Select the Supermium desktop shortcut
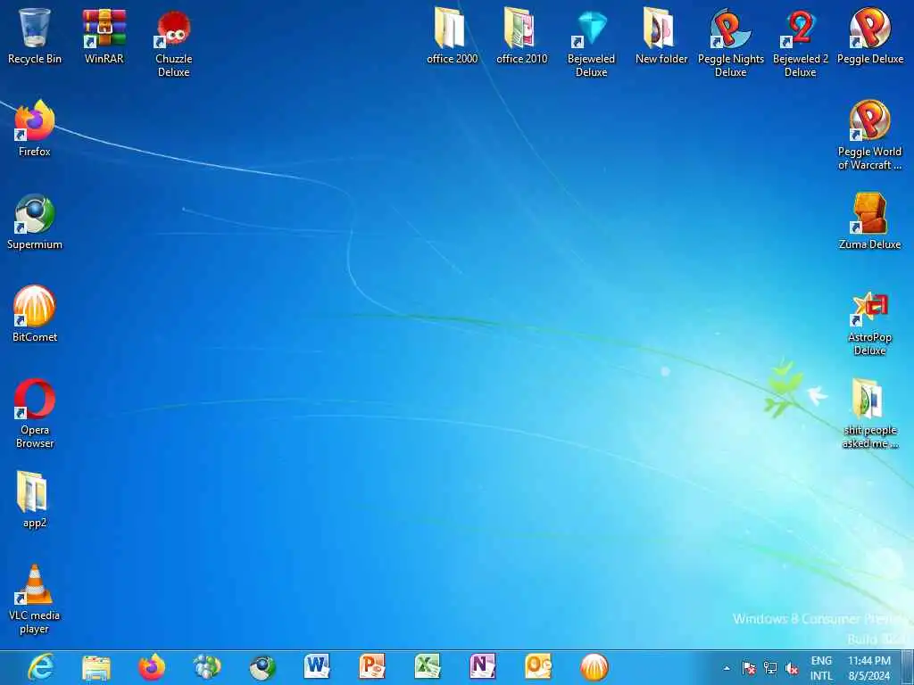The image size is (914, 685). click(35, 221)
